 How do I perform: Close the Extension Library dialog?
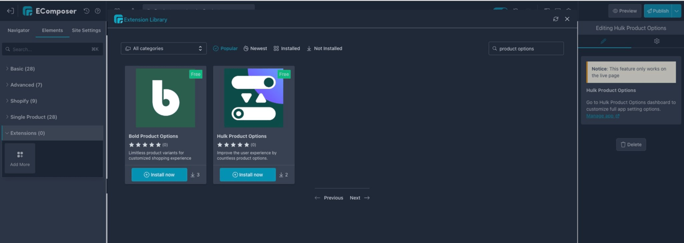pos(567,19)
